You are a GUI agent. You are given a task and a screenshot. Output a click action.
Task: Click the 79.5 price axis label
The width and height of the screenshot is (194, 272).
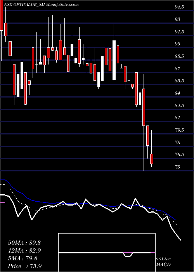179,130
